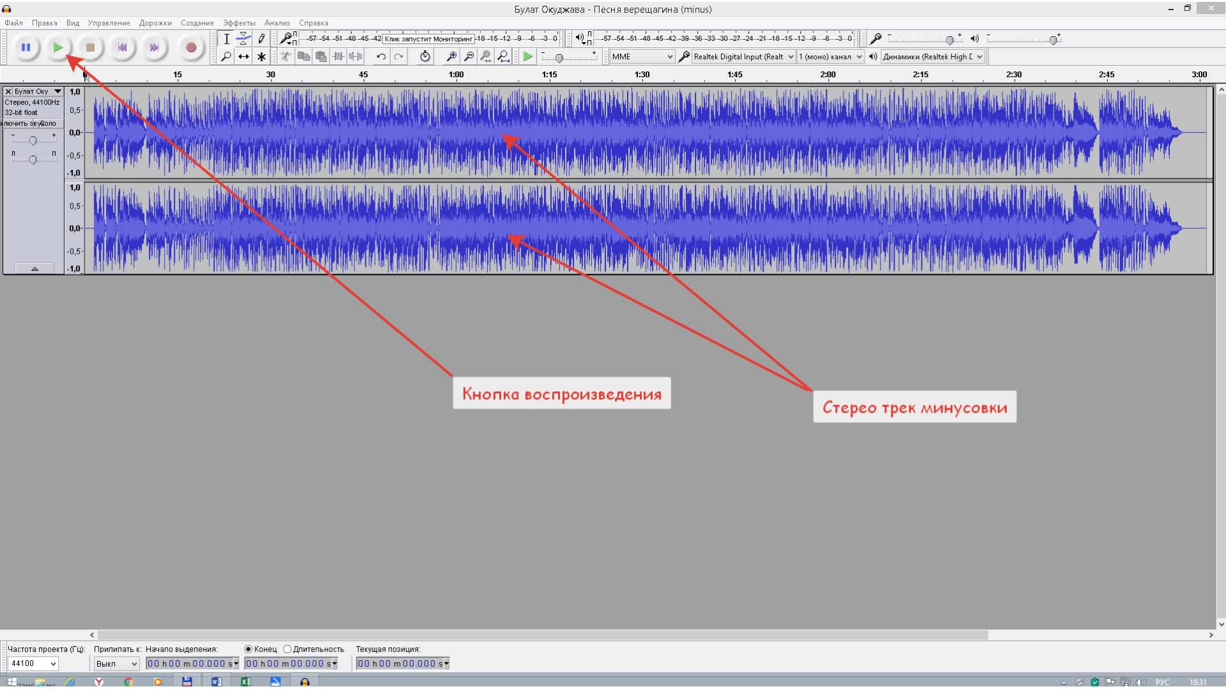Select the Конец radio button
The height and width of the screenshot is (689, 1226).
248,649
